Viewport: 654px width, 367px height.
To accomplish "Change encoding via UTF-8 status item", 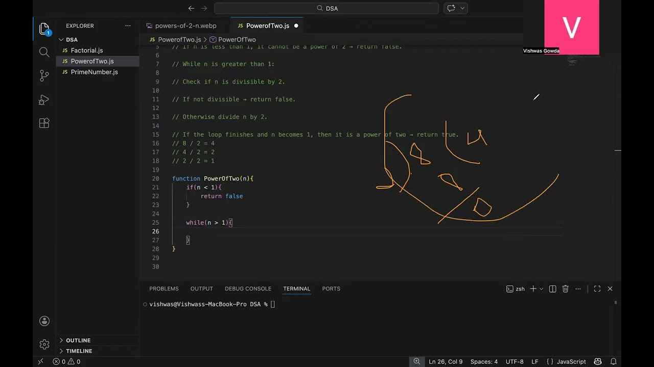I will point(515,361).
